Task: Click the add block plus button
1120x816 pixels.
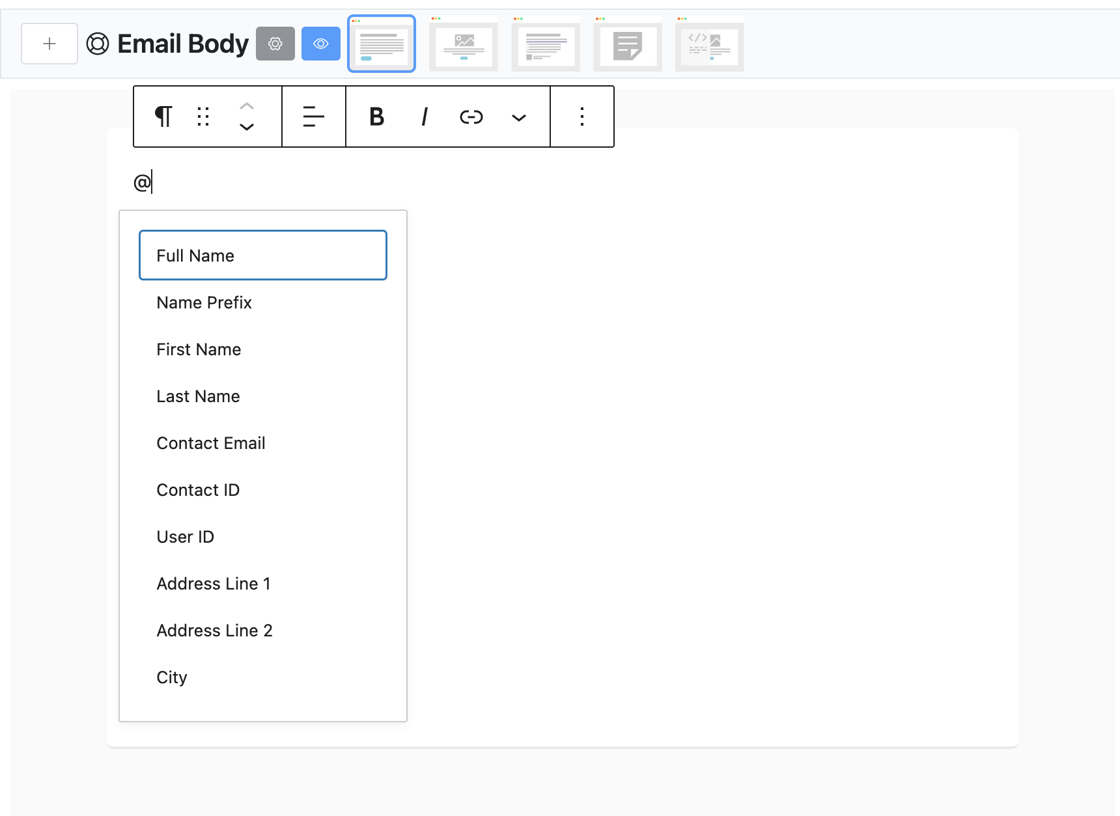Action: click(49, 44)
